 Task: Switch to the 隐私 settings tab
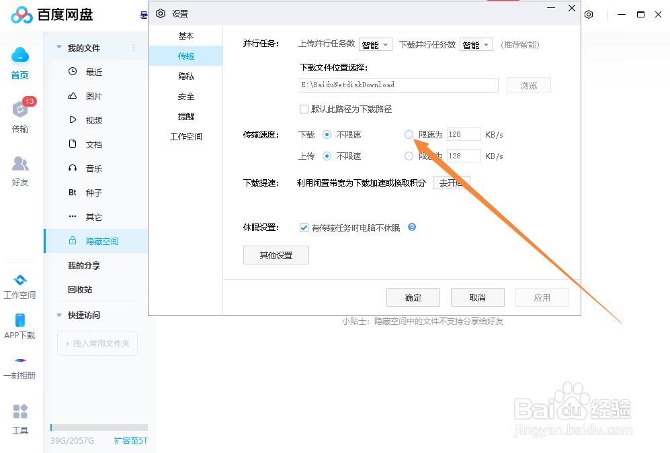coord(185,76)
